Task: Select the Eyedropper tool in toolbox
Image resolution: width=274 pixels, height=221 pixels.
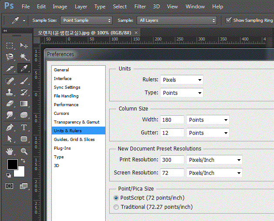Action: point(24,68)
